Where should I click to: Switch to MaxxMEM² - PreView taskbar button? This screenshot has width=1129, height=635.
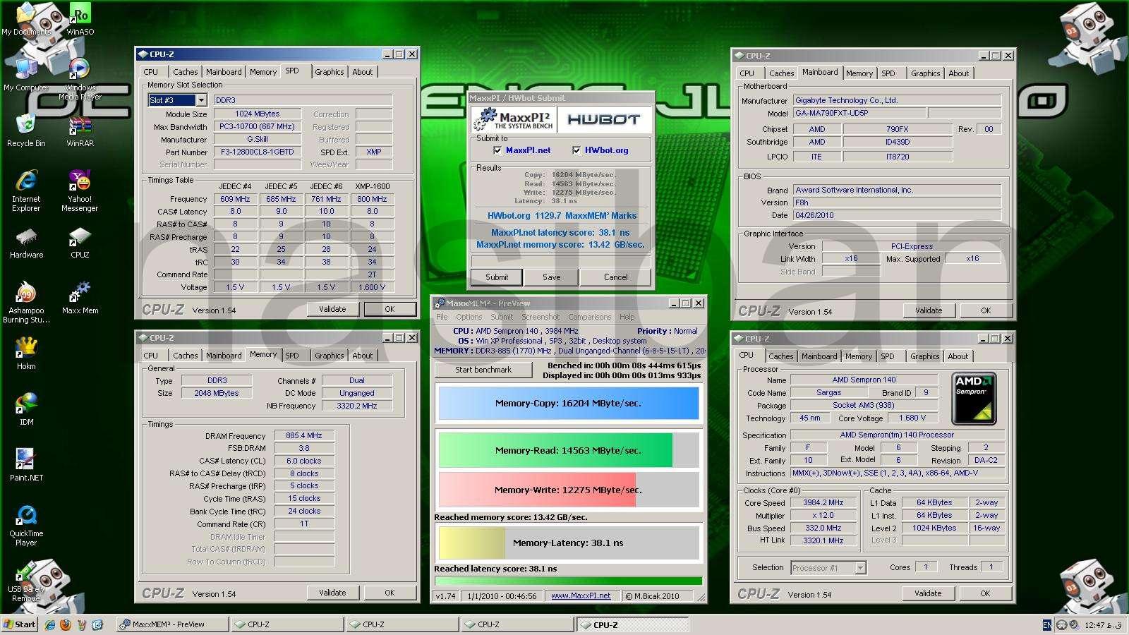pos(171,624)
